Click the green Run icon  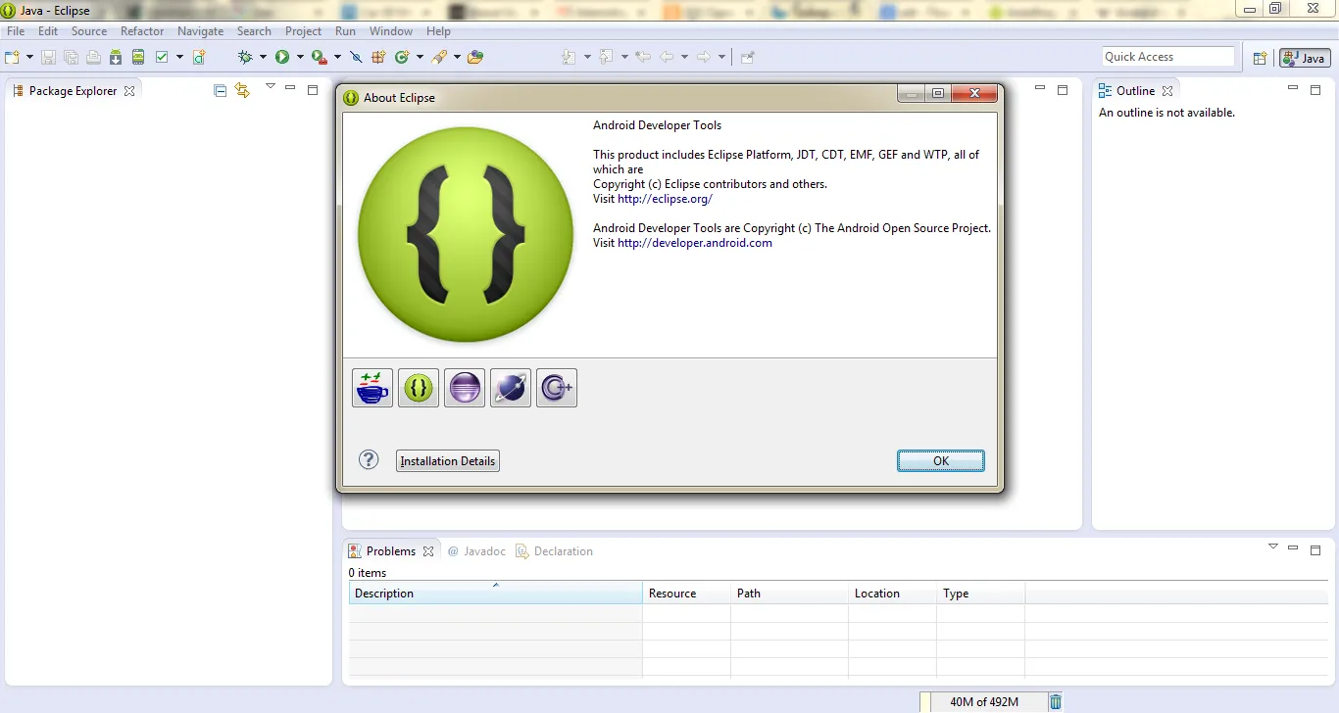point(282,57)
